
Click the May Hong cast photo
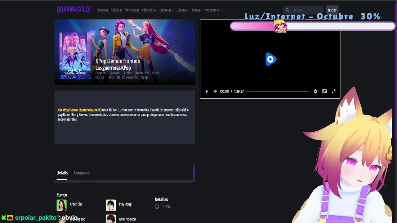pyautogui.click(x=111, y=205)
